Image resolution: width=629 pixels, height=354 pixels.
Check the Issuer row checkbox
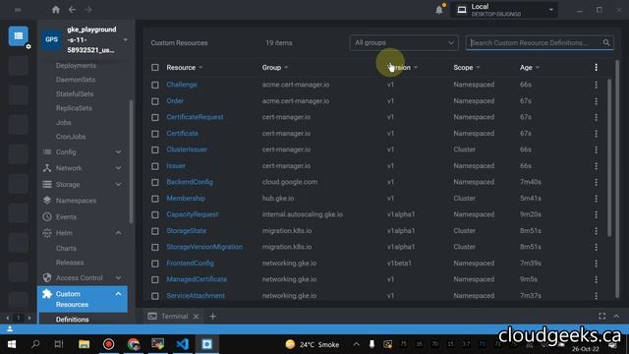click(155, 166)
